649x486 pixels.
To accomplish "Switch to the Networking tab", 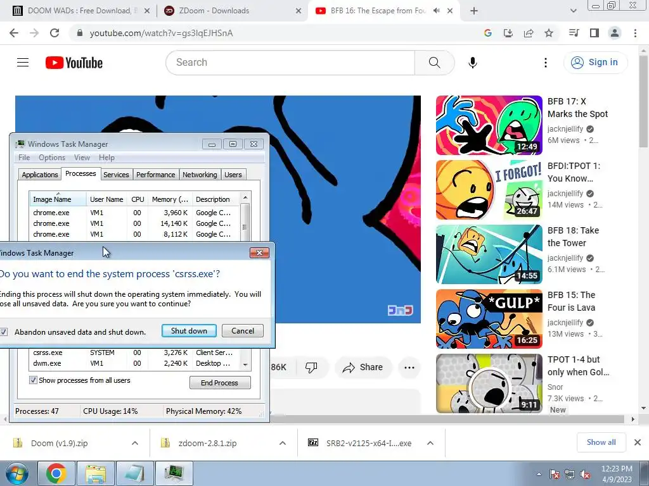I will pyautogui.click(x=200, y=175).
